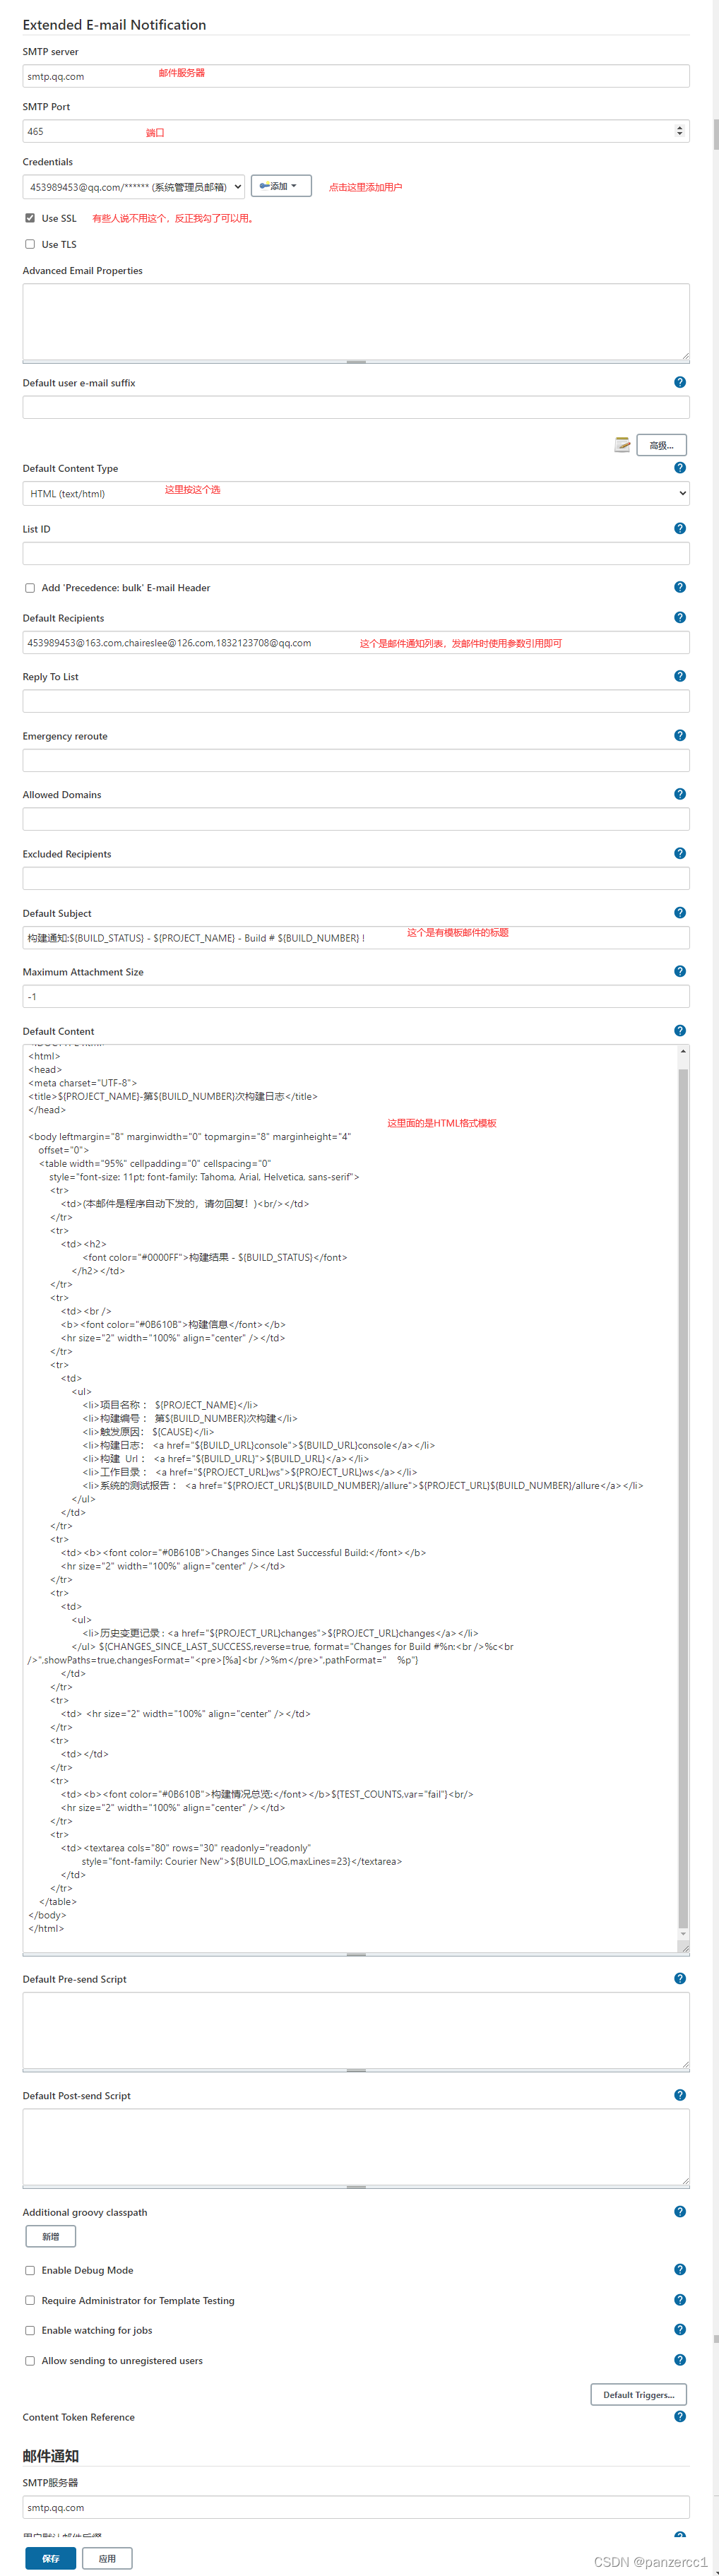This screenshot has height=2576, width=719.
Task: Focus the SMTP server field
Action: pos(356,76)
